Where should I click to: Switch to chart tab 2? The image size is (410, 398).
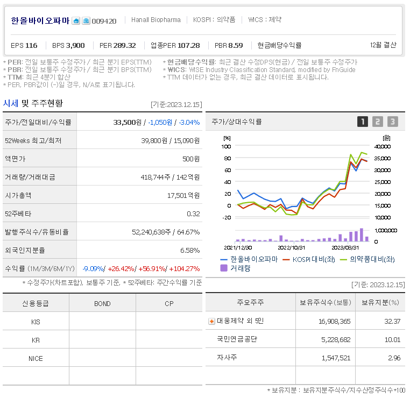click(377, 122)
